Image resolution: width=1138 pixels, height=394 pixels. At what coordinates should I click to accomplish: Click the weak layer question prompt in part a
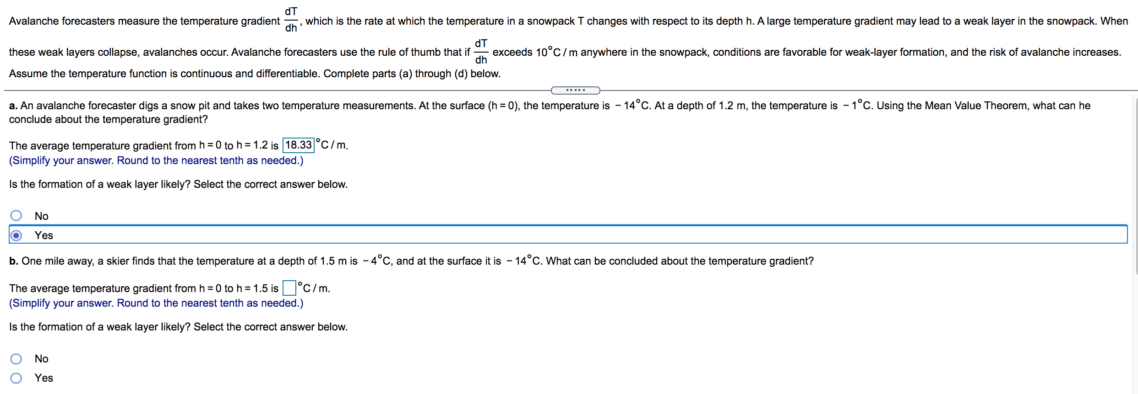[x=178, y=184]
